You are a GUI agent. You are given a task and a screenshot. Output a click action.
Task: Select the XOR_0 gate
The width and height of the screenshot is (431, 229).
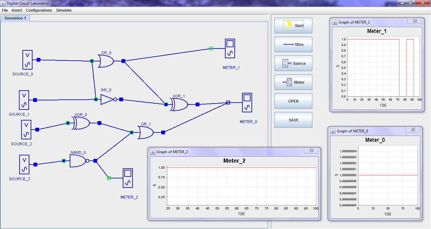(81, 123)
